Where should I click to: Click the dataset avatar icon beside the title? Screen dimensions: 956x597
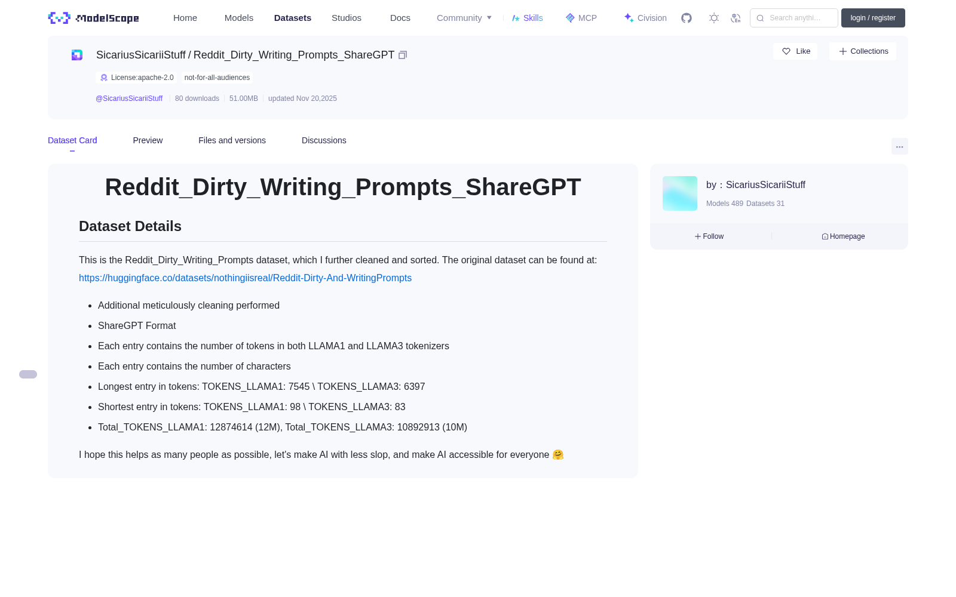pos(77,55)
